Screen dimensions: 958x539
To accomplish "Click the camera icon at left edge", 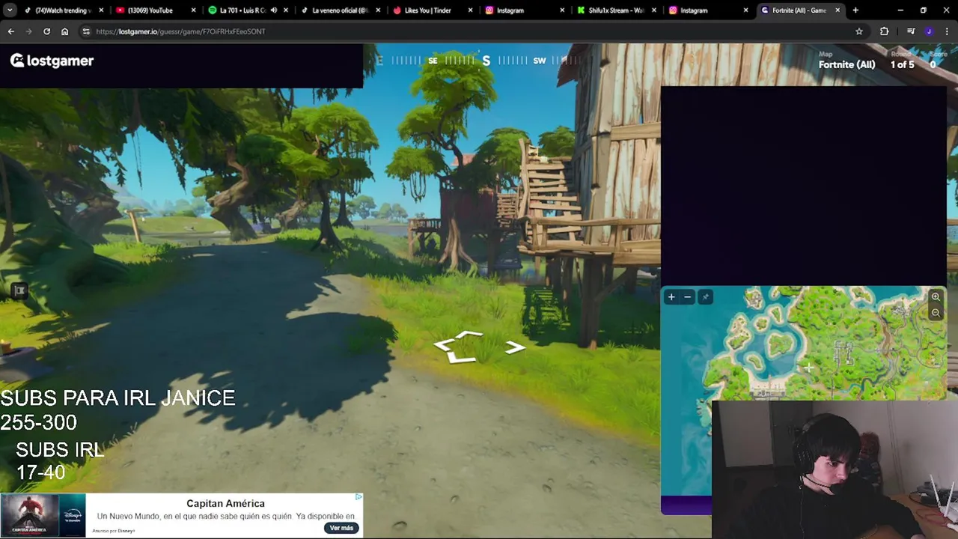I will tap(19, 290).
